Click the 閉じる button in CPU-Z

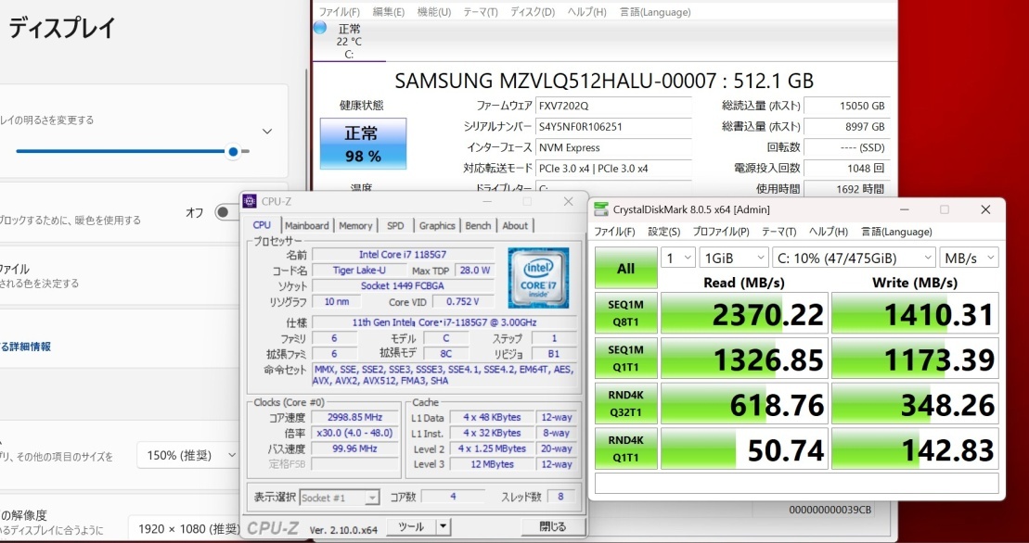click(551, 525)
